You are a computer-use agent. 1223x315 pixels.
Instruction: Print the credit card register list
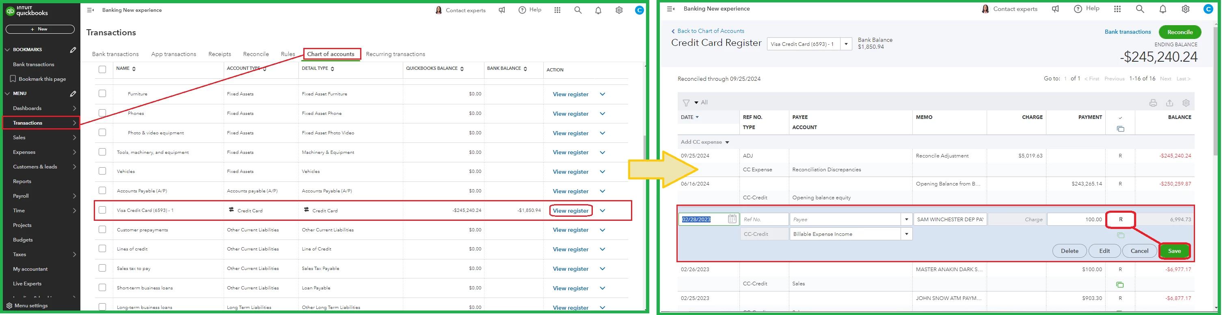pos(1153,103)
